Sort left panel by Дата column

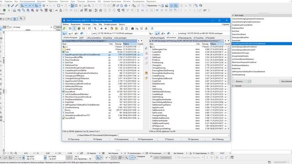[x=130, y=44]
